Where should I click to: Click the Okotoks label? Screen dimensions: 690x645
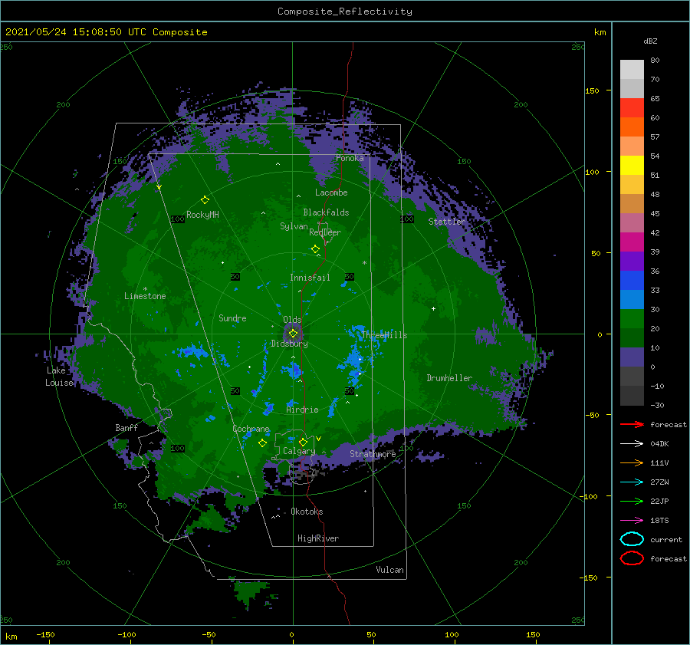click(x=307, y=512)
